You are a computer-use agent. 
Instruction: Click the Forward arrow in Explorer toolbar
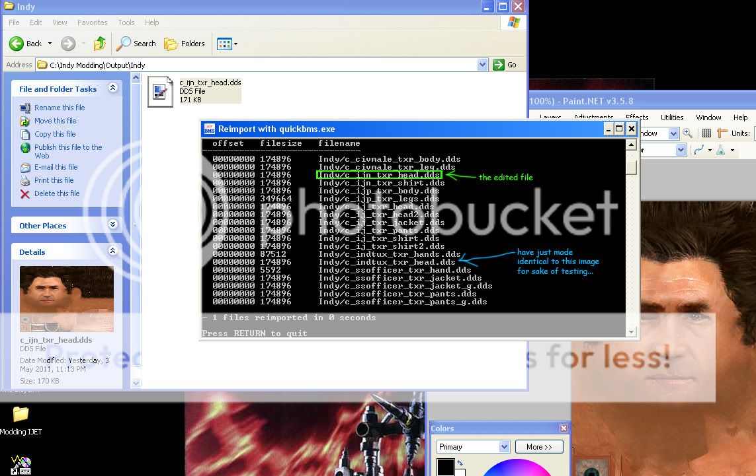coord(68,44)
